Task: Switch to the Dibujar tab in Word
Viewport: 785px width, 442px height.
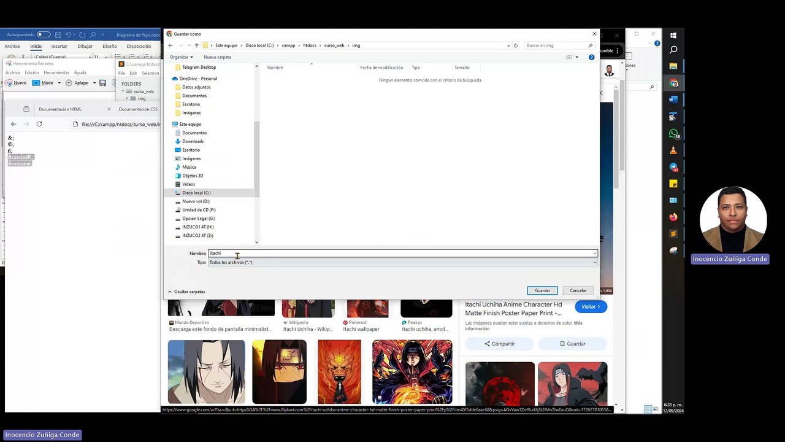Action: 85,46
